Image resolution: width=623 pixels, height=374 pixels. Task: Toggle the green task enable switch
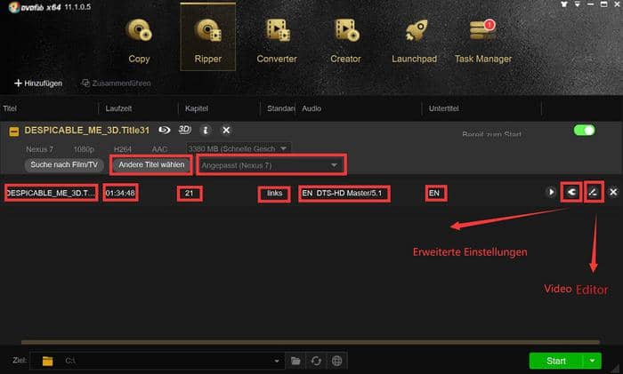click(x=584, y=130)
